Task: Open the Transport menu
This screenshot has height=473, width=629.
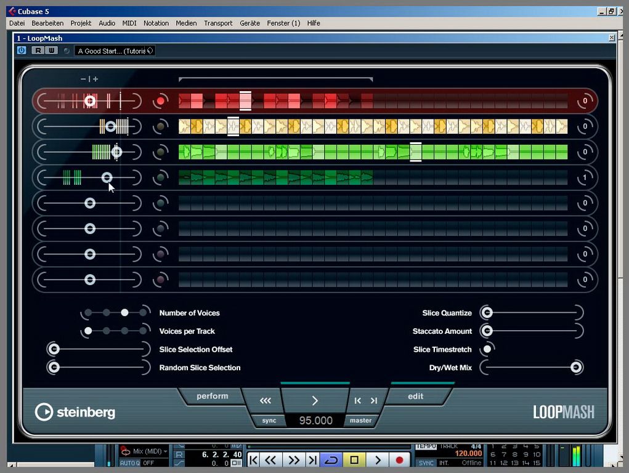Action: click(218, 23)
